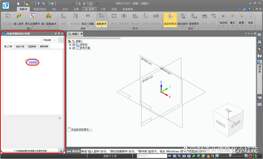The width and height of the screenshot is (263, 159).
Task: Open the 视图 ribbon tab
Action: click(x=114, y=9)
